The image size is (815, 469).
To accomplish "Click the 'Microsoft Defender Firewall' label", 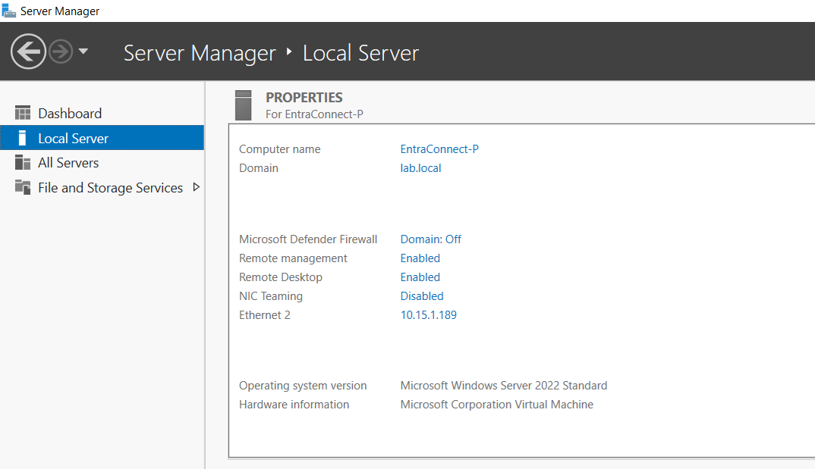I will tap(308, 239).
